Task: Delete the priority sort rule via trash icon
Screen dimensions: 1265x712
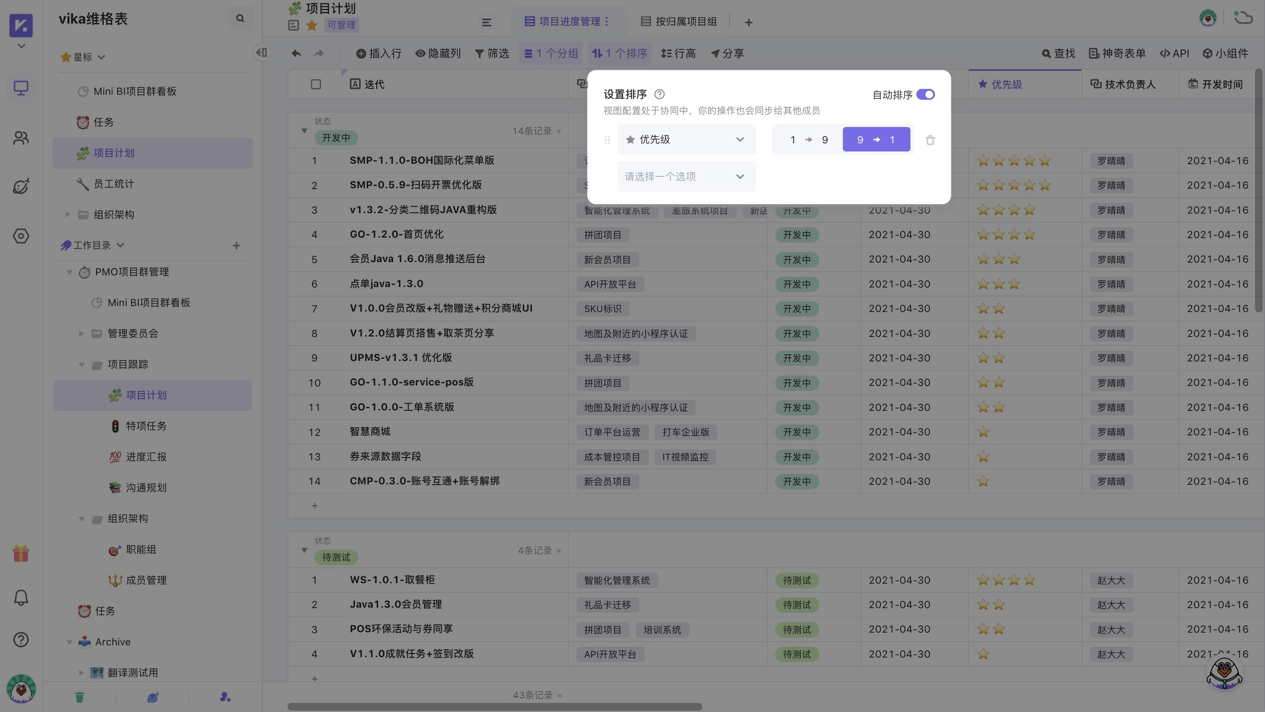Action: 929,140
